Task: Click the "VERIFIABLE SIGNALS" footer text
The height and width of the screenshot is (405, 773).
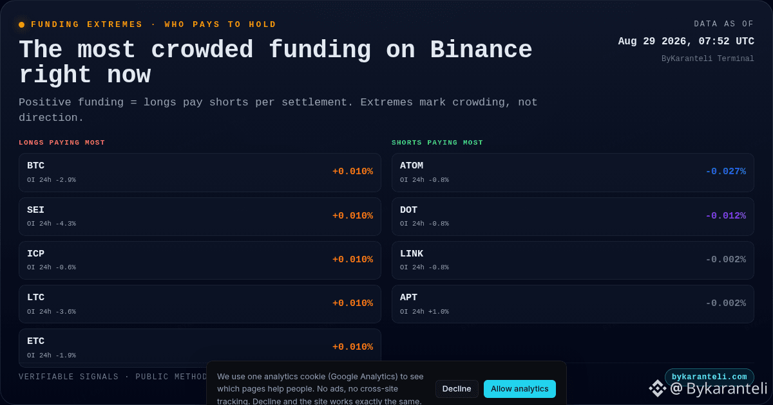Action: 69,377
